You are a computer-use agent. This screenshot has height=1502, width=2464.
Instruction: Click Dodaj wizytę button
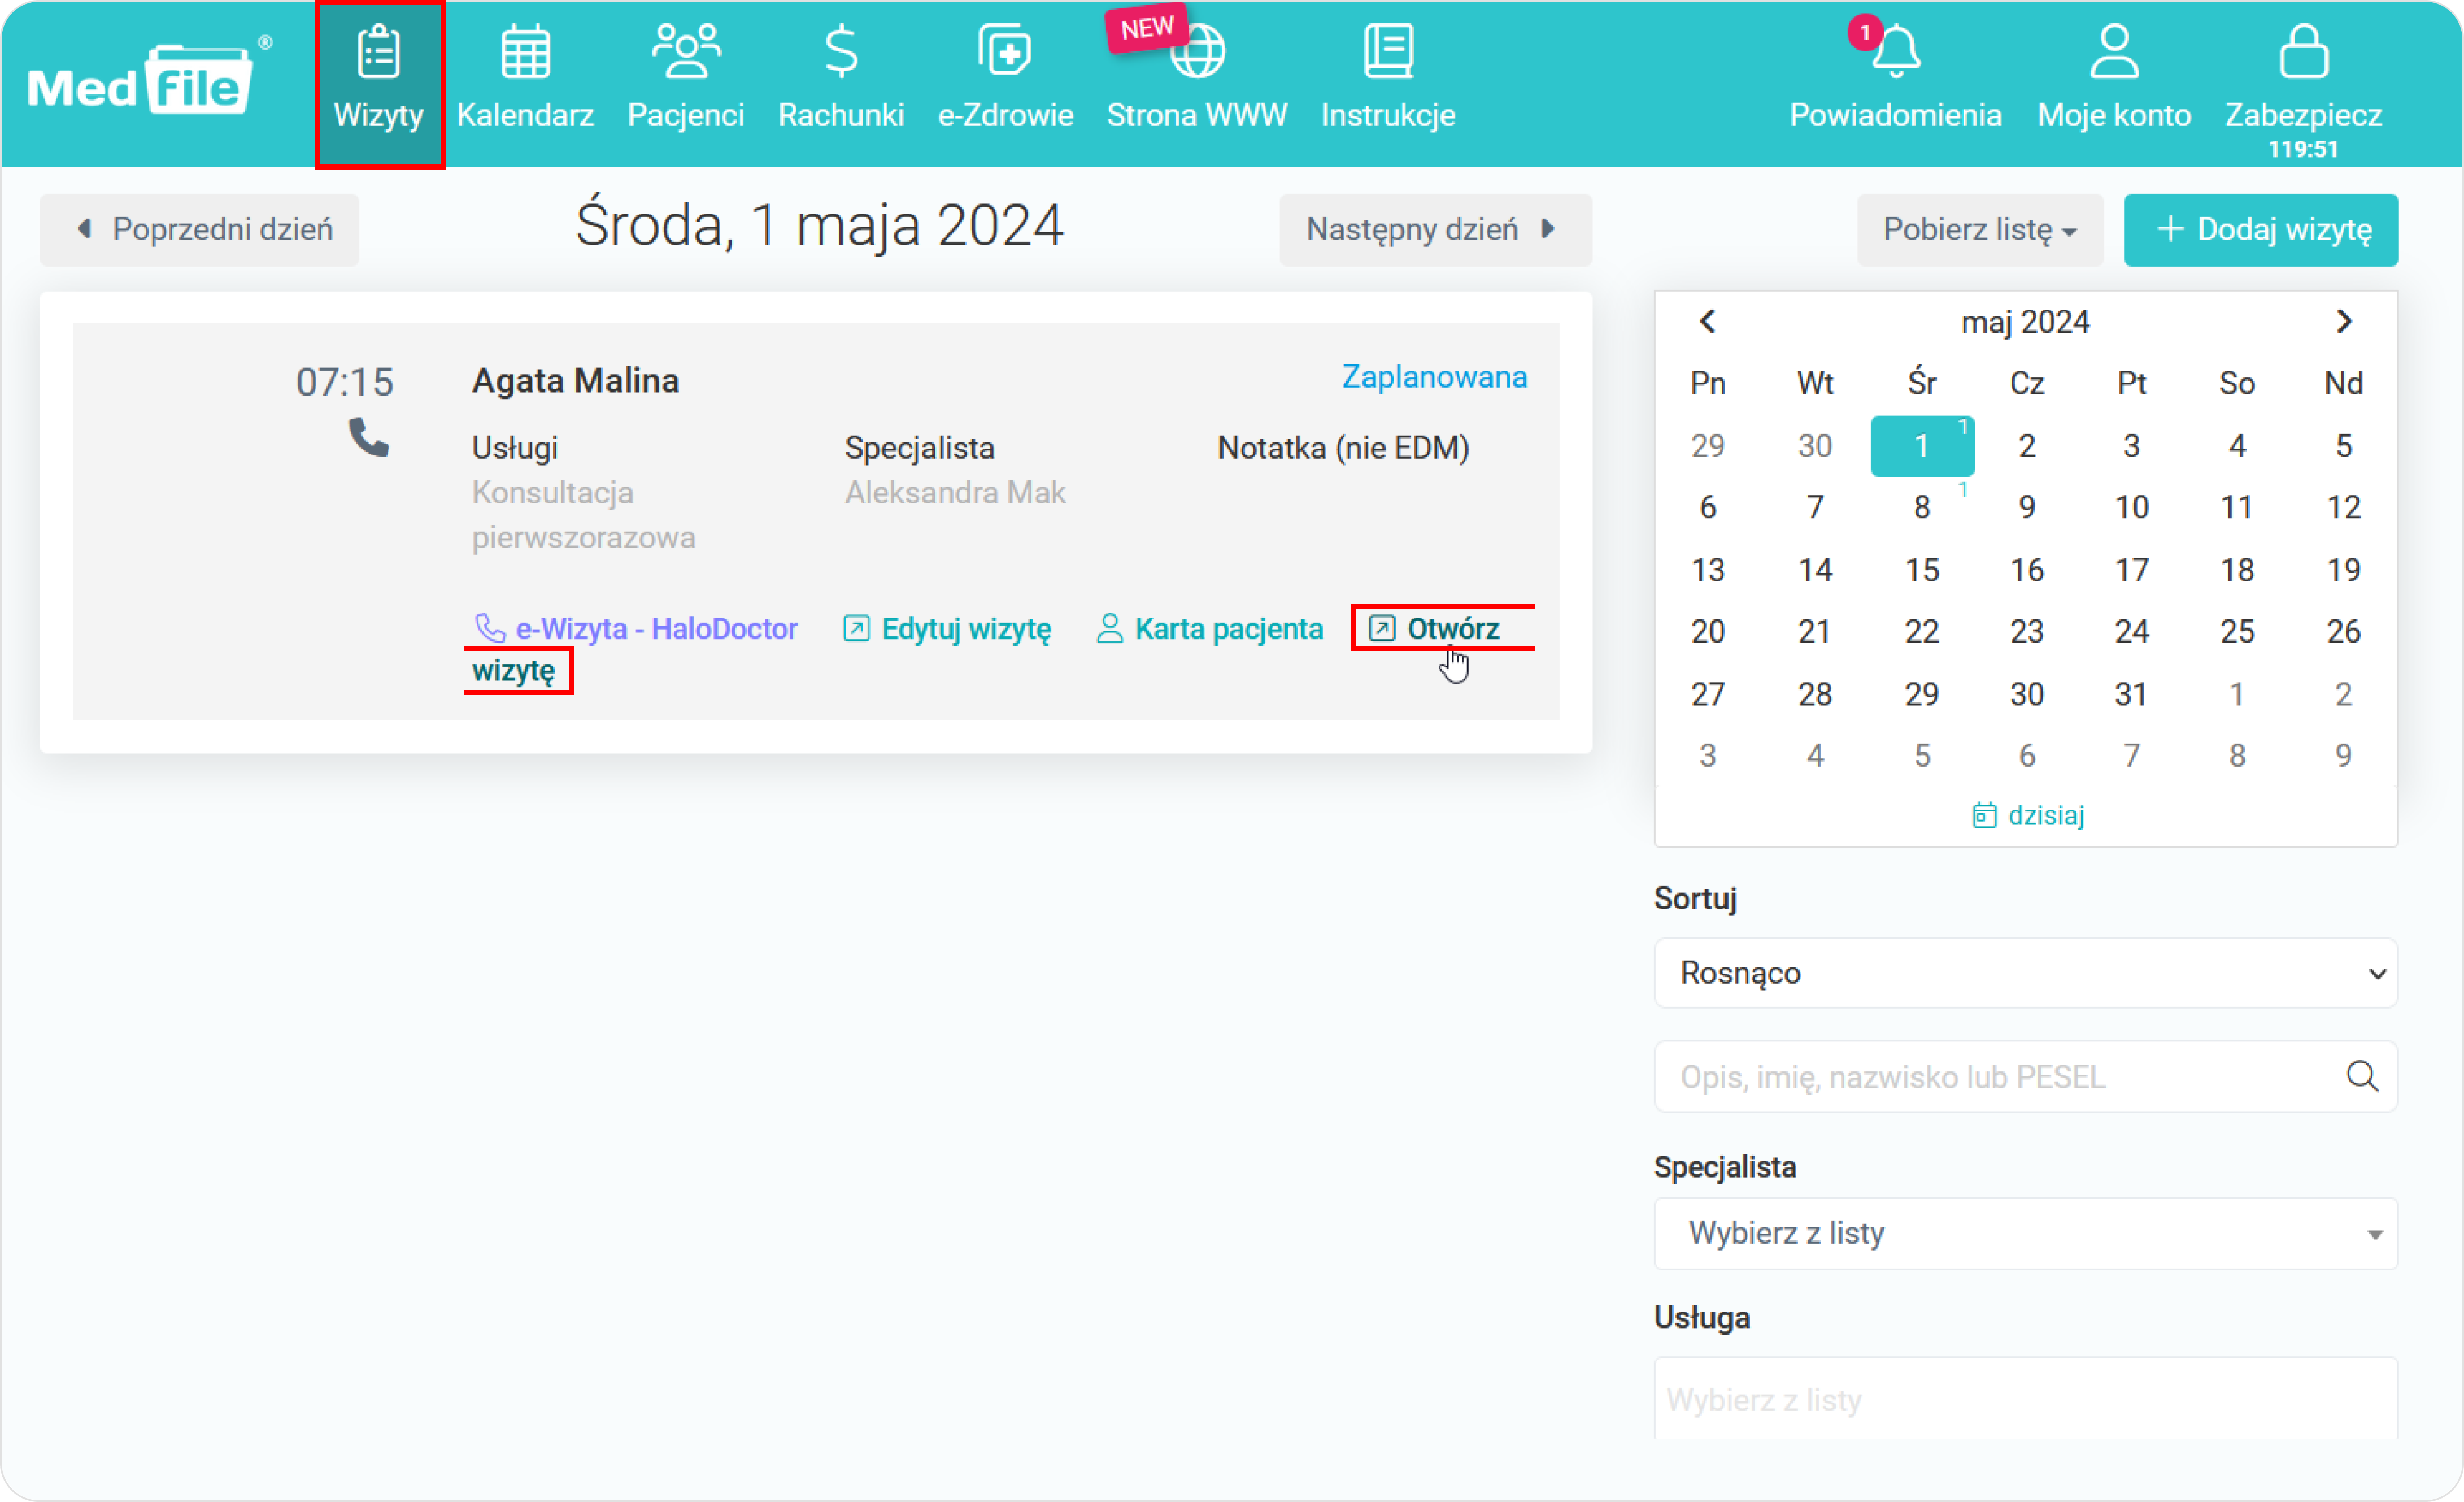2260,229
